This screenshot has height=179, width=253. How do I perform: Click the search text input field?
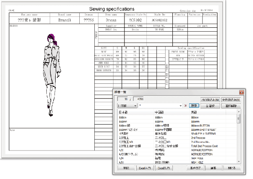158,106
